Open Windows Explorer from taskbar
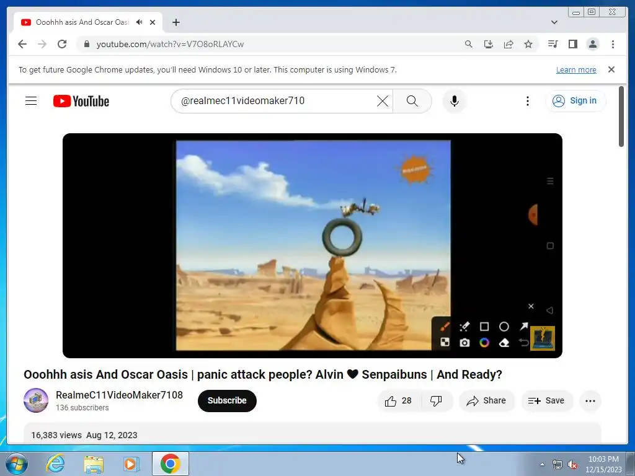 coord(94,464)
